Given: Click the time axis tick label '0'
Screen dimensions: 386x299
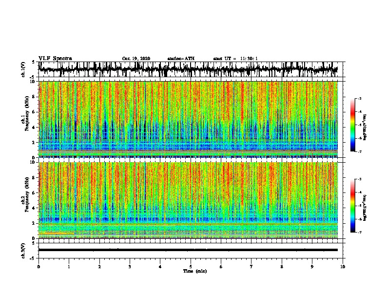Looking at the screenshot, I should pos(39,266).
